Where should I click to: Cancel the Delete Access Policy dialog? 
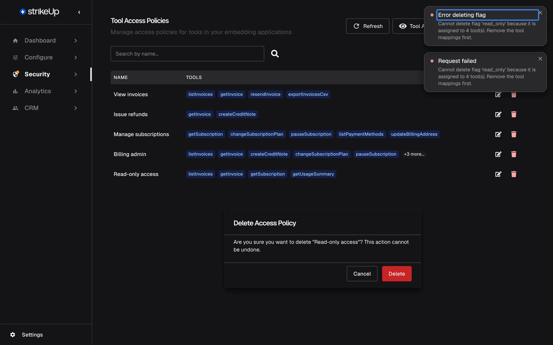pos(362,274)
